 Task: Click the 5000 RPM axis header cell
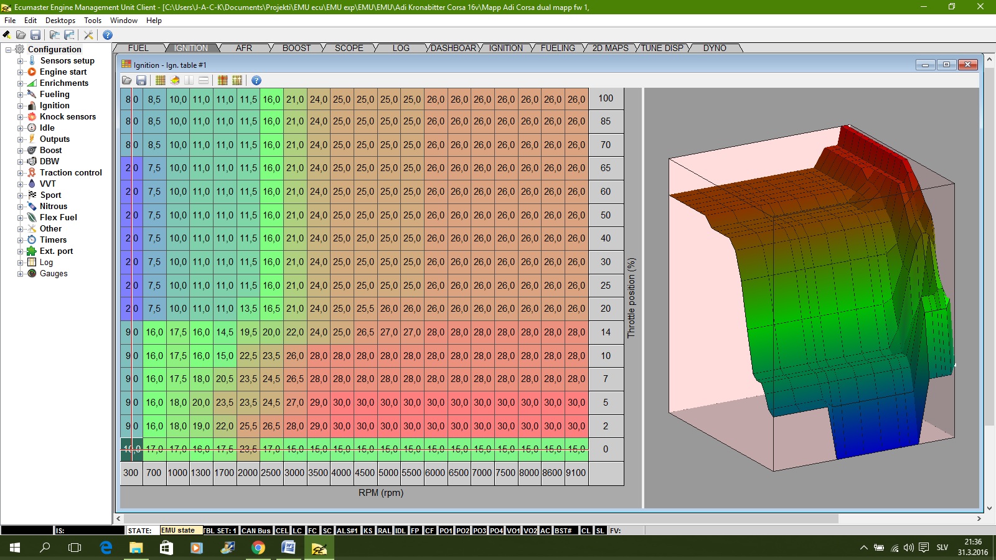click(x=388, y=473)
